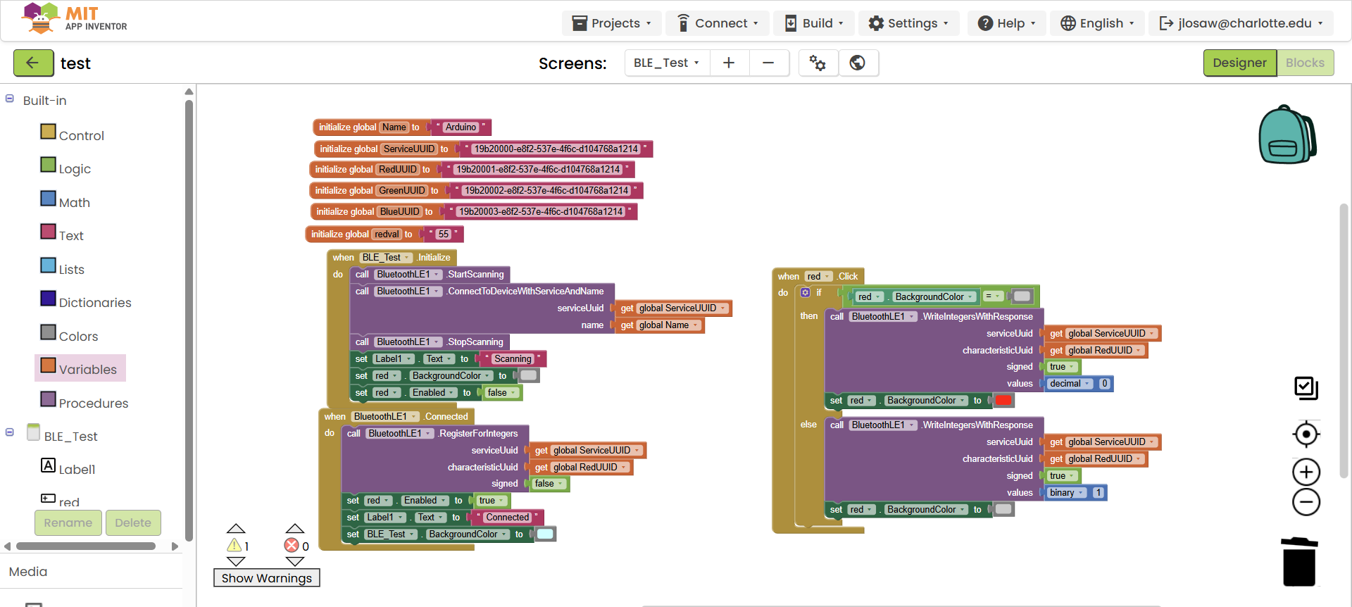
Task: Click the palette horizontal scrollbar
Action: pyautogui.click(x=86, y=546)
